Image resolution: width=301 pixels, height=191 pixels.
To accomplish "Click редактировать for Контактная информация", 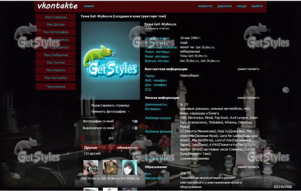I will [248, 69].
